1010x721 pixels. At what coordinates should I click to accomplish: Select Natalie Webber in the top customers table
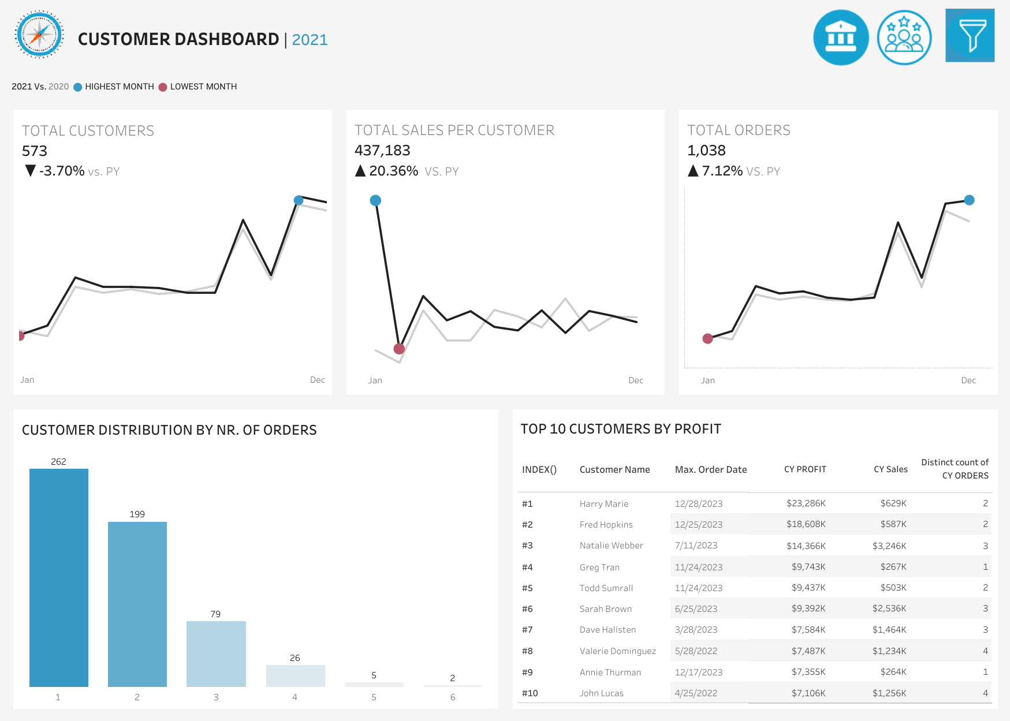611,546
